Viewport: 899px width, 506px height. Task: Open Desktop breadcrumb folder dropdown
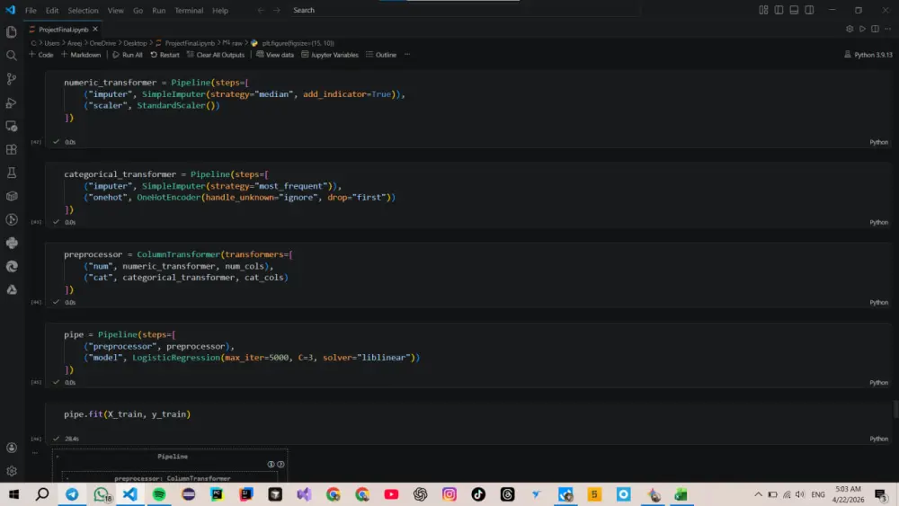pyautogui.click(x=136, y=43)
